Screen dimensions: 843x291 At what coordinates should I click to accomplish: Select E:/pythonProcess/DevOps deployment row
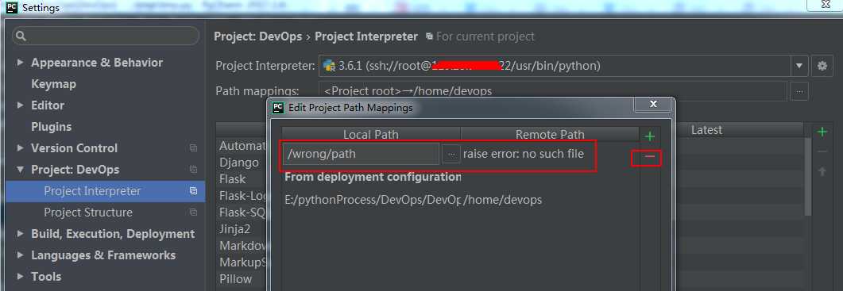click(x=372, y=201)
